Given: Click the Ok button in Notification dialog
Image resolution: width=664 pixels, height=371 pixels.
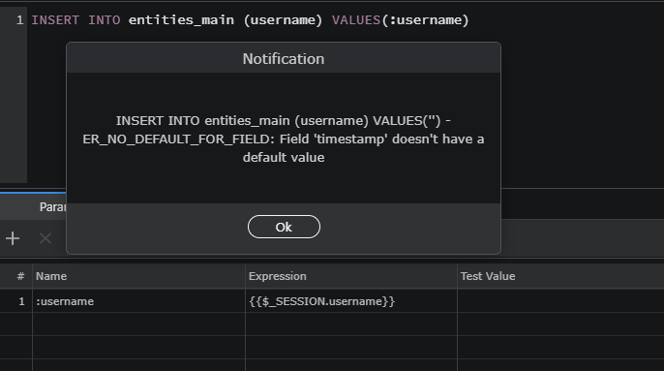Looking at the screenshot, I should (x=284, y=227).
